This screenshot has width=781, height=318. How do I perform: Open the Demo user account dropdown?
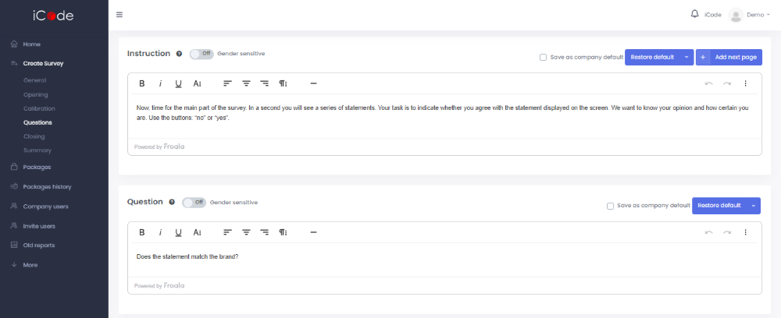tap(749, 15)
